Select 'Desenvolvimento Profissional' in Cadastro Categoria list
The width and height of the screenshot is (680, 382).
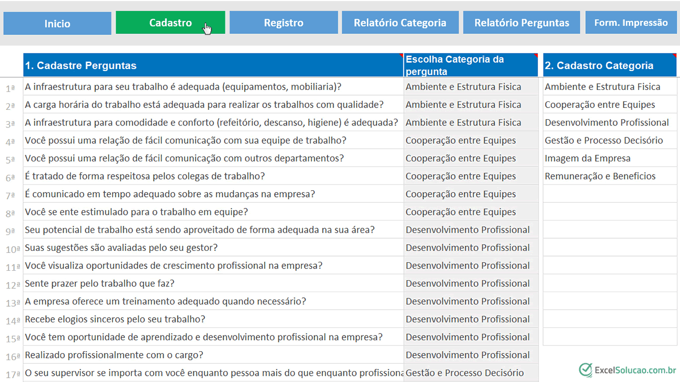610,122
